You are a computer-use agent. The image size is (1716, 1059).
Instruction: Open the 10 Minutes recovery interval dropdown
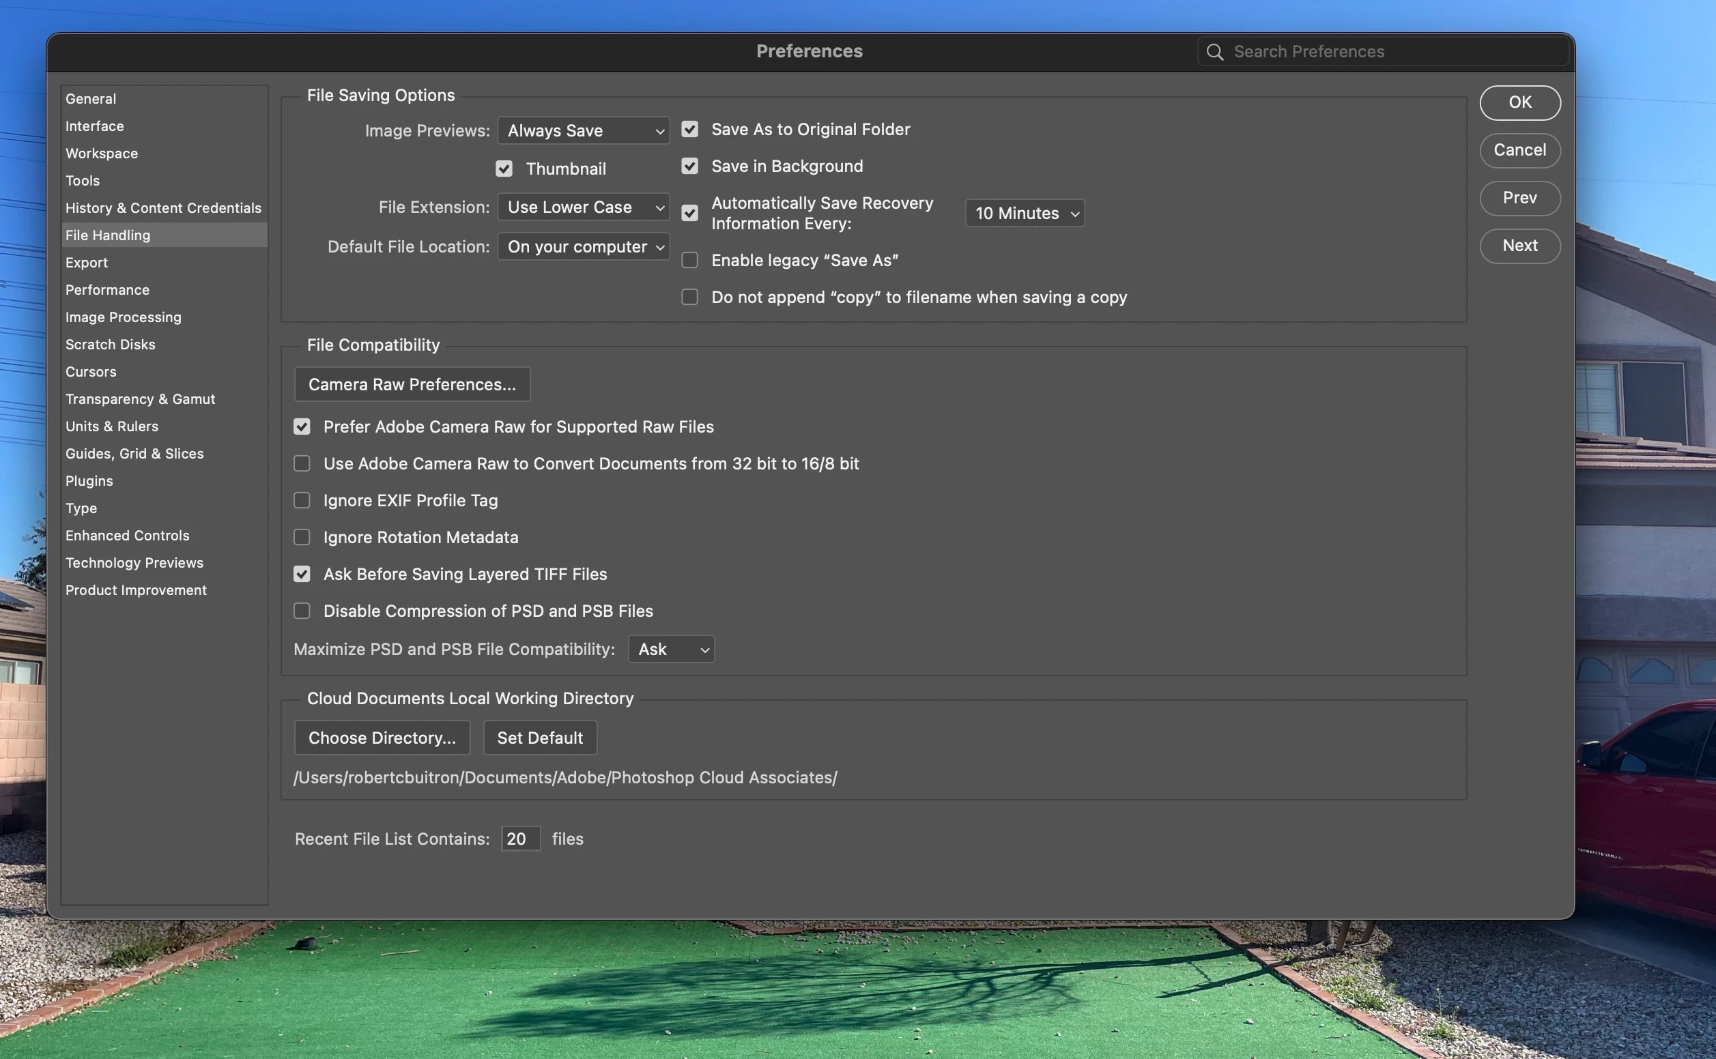(x=1024, y=213)
